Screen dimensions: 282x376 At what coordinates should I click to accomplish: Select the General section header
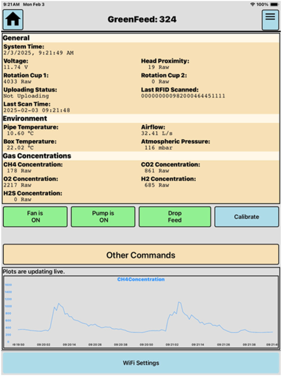[16, 38]
